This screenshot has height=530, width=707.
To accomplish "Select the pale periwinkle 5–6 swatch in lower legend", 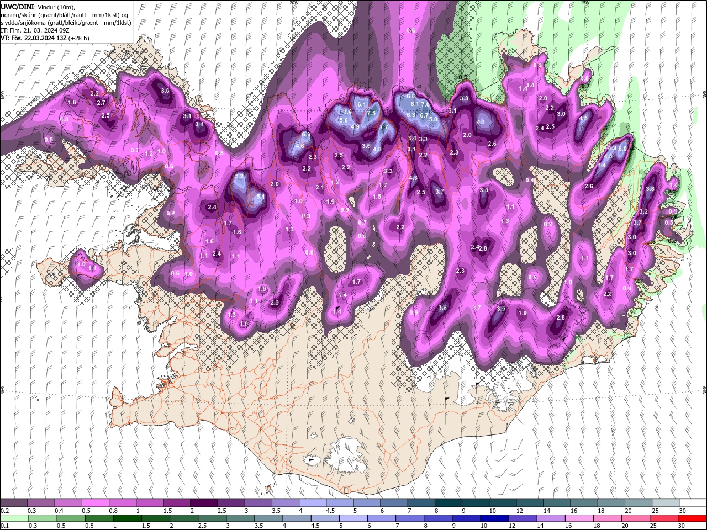I will (353, 518).
